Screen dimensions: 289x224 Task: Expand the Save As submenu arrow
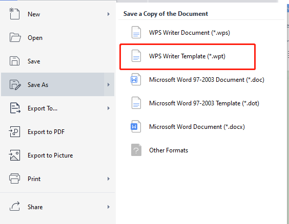109,84
